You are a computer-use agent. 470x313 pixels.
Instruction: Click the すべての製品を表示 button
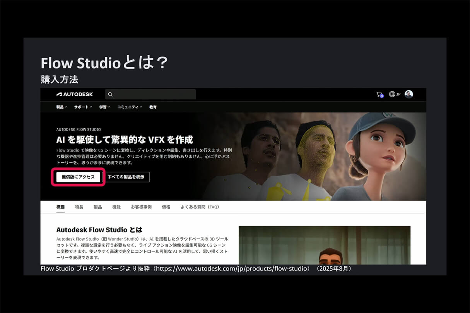[127, 177]
